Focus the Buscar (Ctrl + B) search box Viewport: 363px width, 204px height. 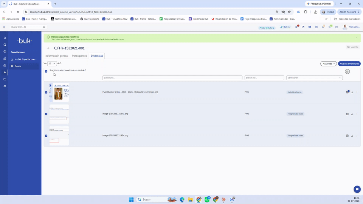coord(28,27)
